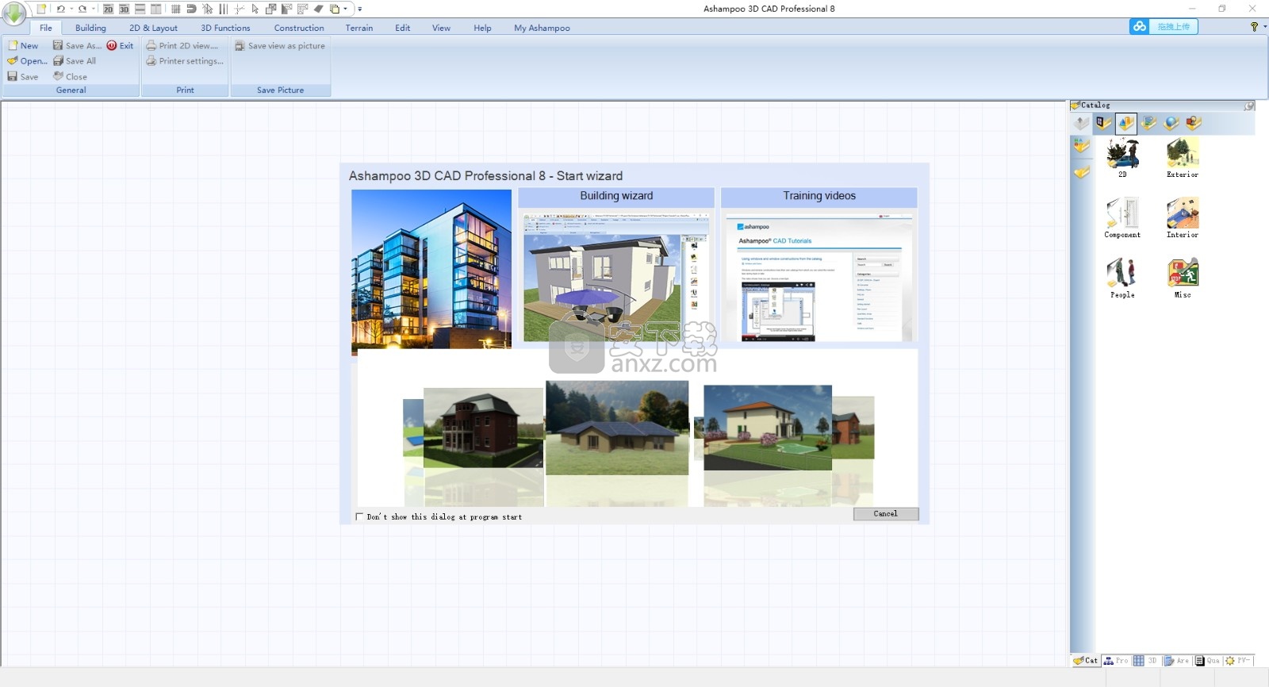1269x687 pixels.
Task: Click the dark gray parallelogram plane icon
Action: click(318, 10)
